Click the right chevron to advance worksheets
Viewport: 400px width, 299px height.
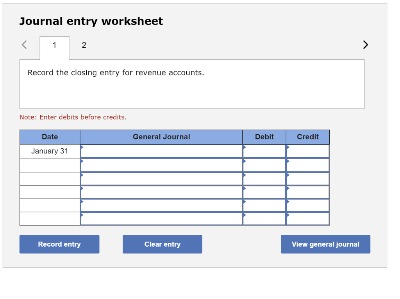pos(365,44)
